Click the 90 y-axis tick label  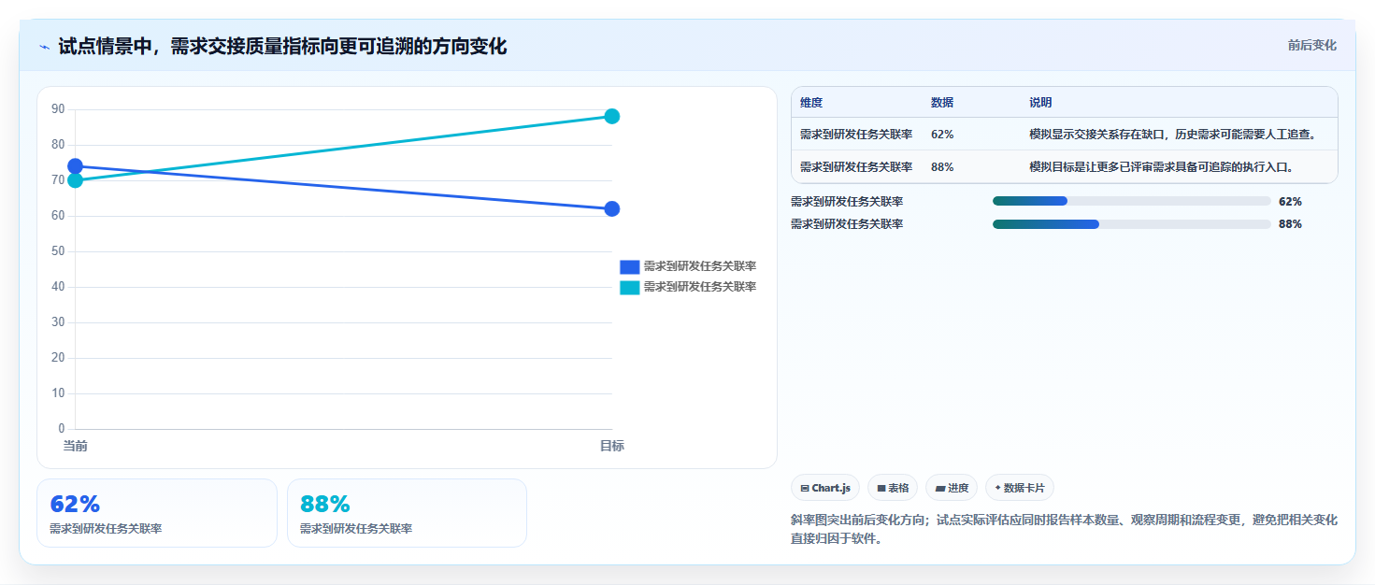58,109
